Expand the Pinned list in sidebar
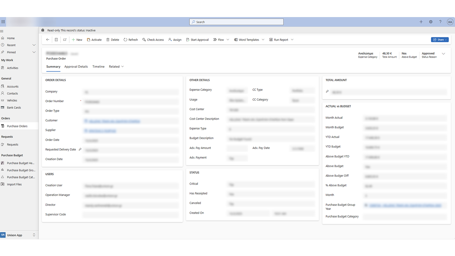 (34, 52)
